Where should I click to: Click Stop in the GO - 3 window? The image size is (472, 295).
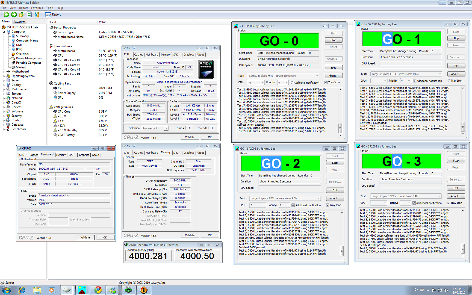click(456, 161)
